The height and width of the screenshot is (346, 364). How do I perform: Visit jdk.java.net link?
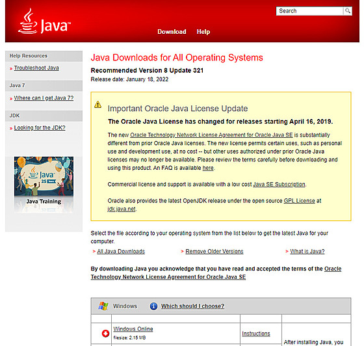pyautogui.click(x=122, y=209)
